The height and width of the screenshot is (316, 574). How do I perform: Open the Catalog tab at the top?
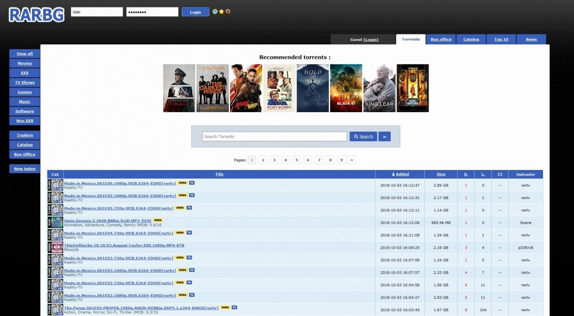click(x=471, y=40)
